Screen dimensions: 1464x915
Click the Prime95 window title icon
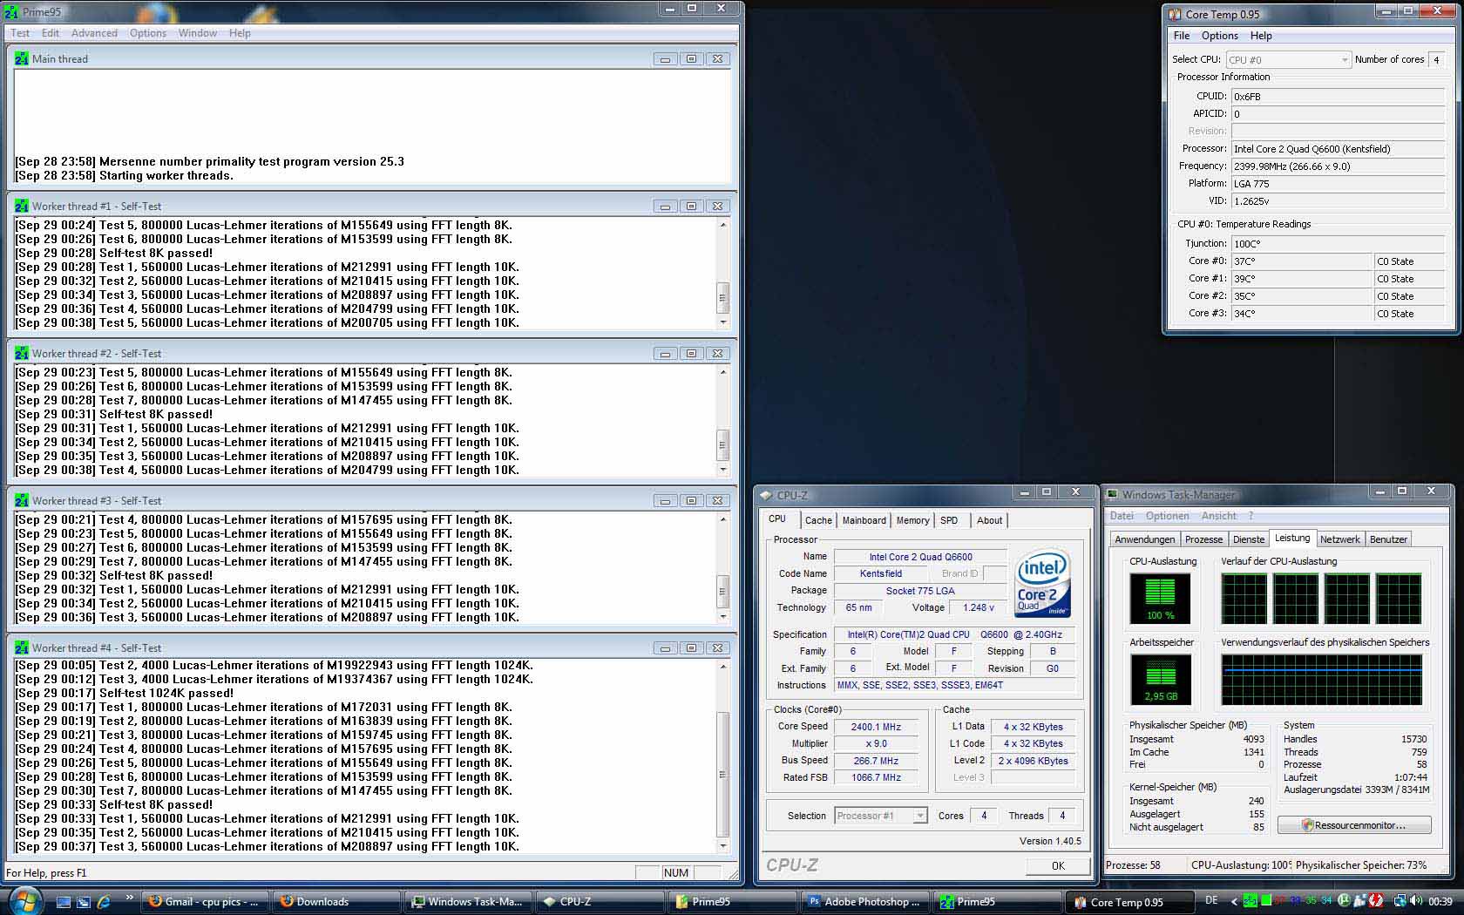[x=11, y=11]
